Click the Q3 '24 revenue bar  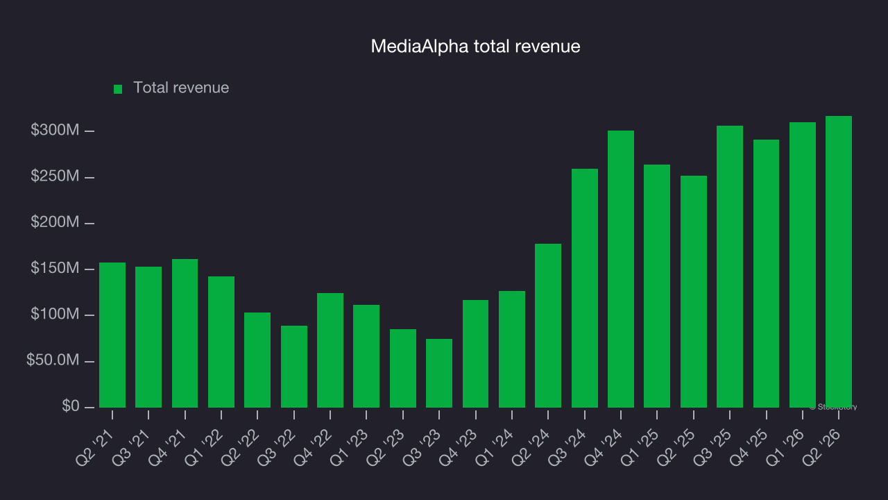(x=585, y=288)
